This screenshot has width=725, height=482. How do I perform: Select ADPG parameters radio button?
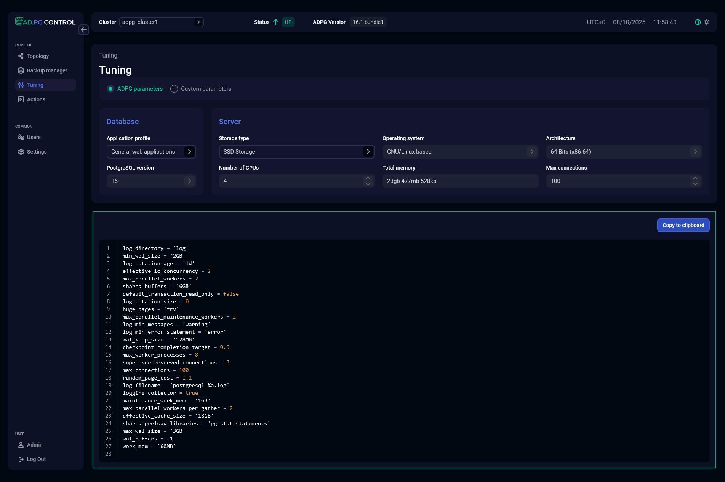click(x=110, y=89)
